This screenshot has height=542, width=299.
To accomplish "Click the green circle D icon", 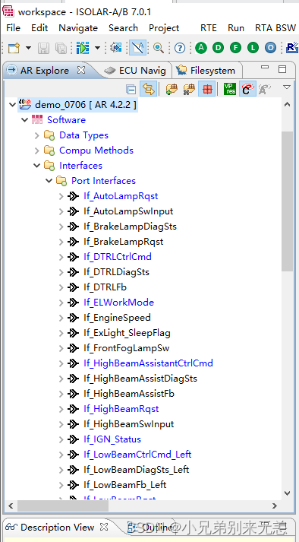I will (219, 48).
